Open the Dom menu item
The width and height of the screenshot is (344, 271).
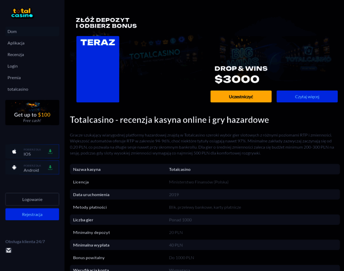(32, 32)
